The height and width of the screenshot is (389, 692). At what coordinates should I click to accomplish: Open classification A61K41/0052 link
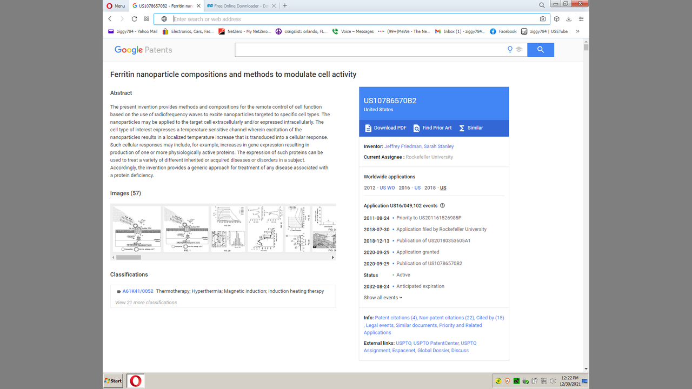point(137,291)
